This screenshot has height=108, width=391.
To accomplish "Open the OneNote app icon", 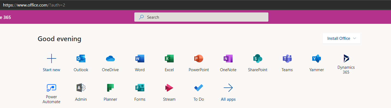I will click(228, 58).
